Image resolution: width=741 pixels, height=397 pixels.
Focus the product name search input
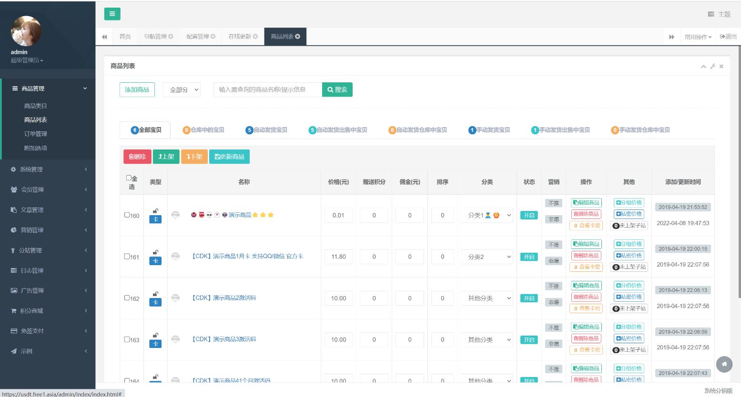point(268,89)
